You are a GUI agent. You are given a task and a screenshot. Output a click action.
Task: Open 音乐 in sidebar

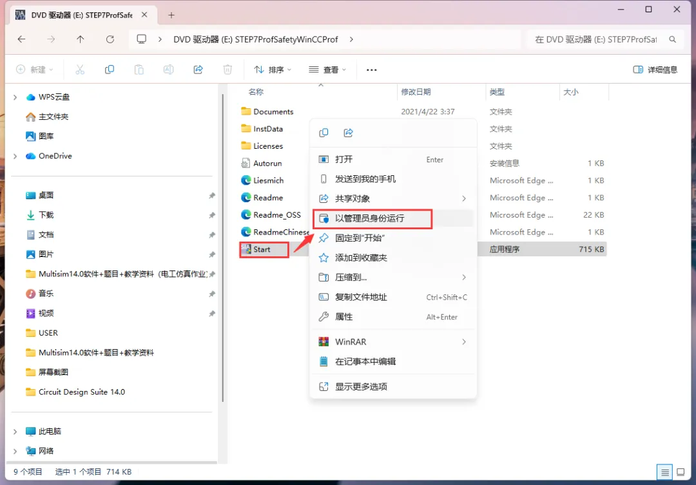pyautogui.click(x=39, y=293)
